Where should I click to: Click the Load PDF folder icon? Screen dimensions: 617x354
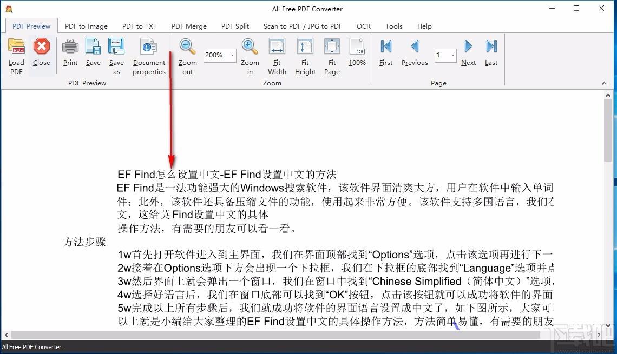pos(16,46)
